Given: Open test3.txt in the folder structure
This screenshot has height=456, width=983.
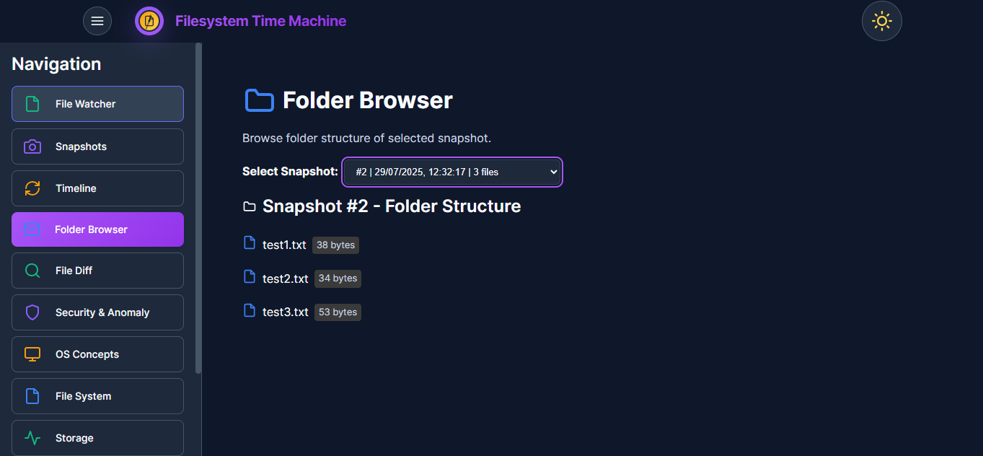Looking at the screenshot, I should tap(285, 312).
